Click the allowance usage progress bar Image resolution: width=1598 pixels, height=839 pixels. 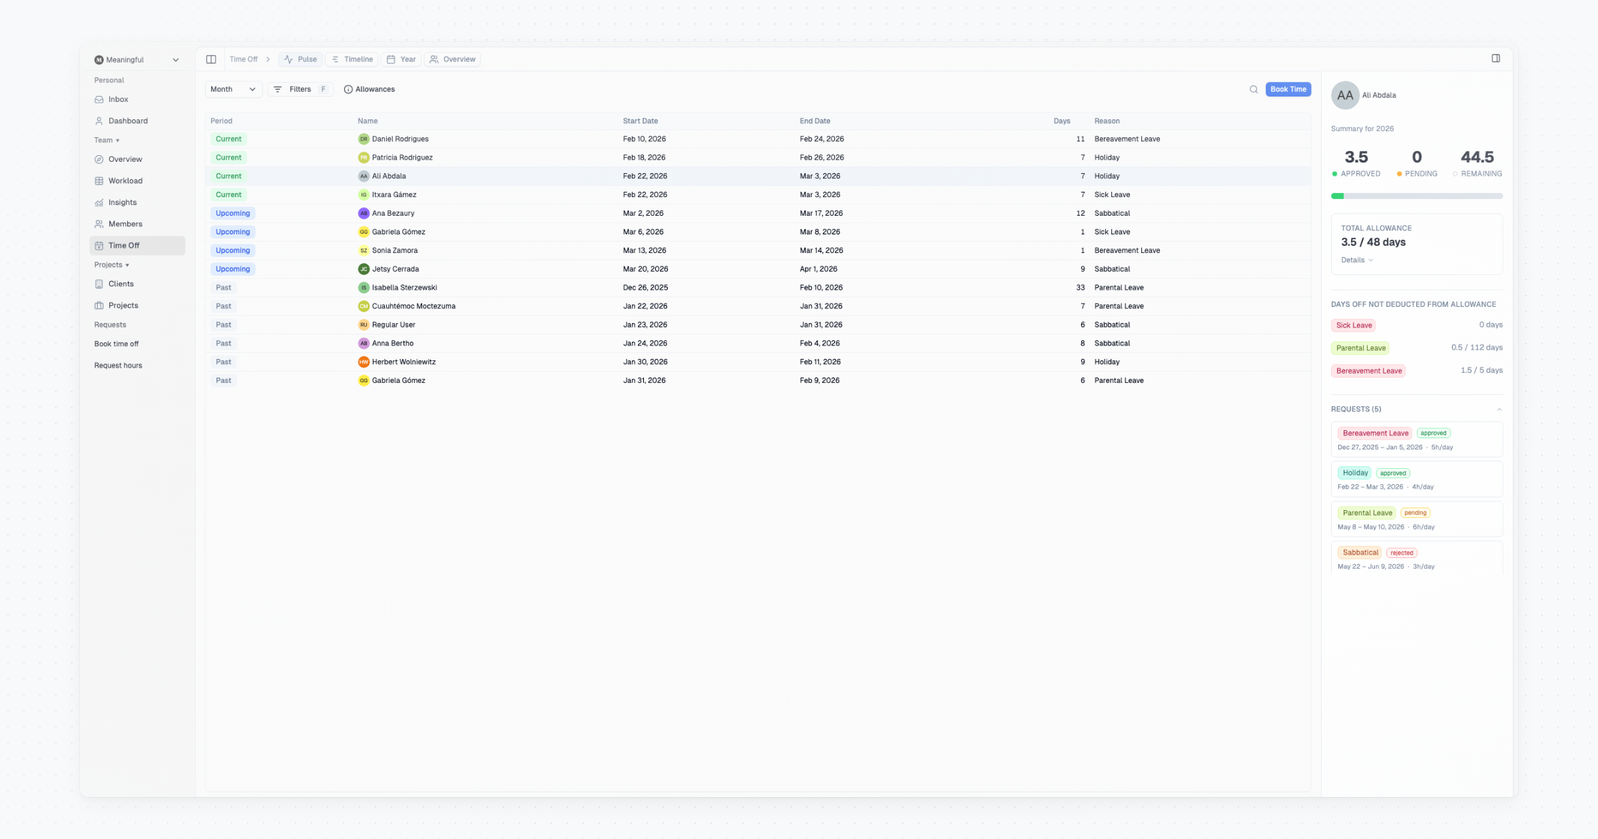(1416, 196)
